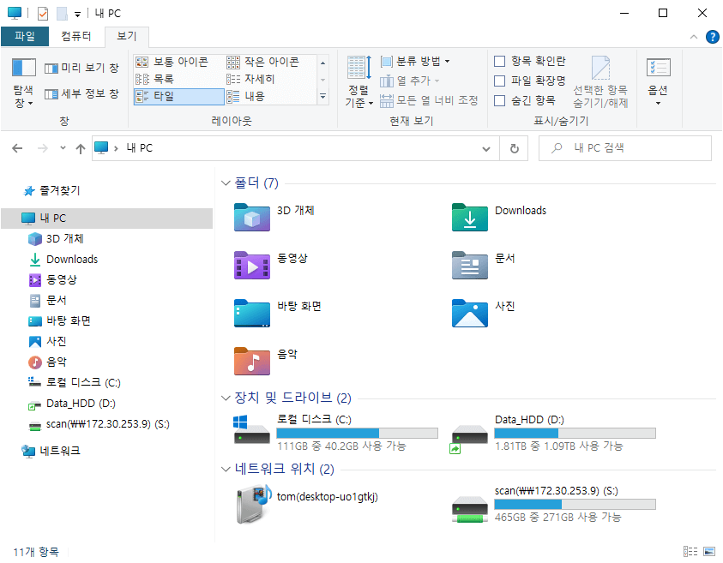Viewport: 723px width, 563px height.
Task: Select the 동영상 videos folder icon
Action: coord(252,265)
